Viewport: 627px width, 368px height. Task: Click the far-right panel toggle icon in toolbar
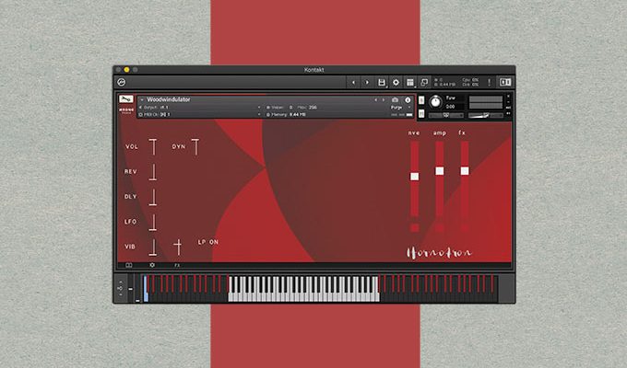click(504, 83)
